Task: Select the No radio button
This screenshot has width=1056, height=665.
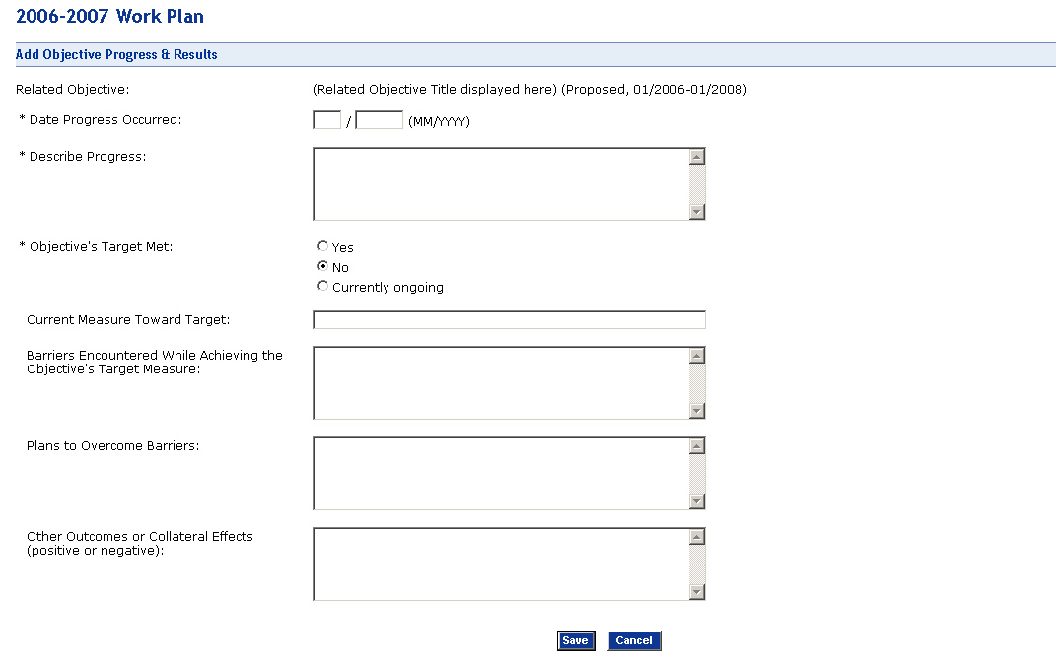Action: [x=322, y=267]
